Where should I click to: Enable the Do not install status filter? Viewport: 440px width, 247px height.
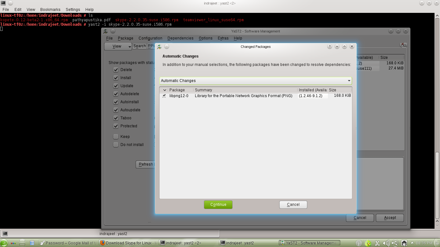pos(116,144)
